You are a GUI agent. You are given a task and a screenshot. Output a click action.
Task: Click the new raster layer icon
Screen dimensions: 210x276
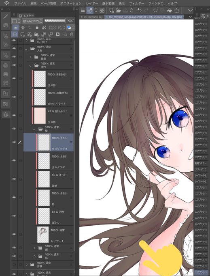(22, 34)
